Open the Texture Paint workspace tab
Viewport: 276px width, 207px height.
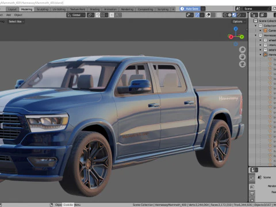point(78,9)
